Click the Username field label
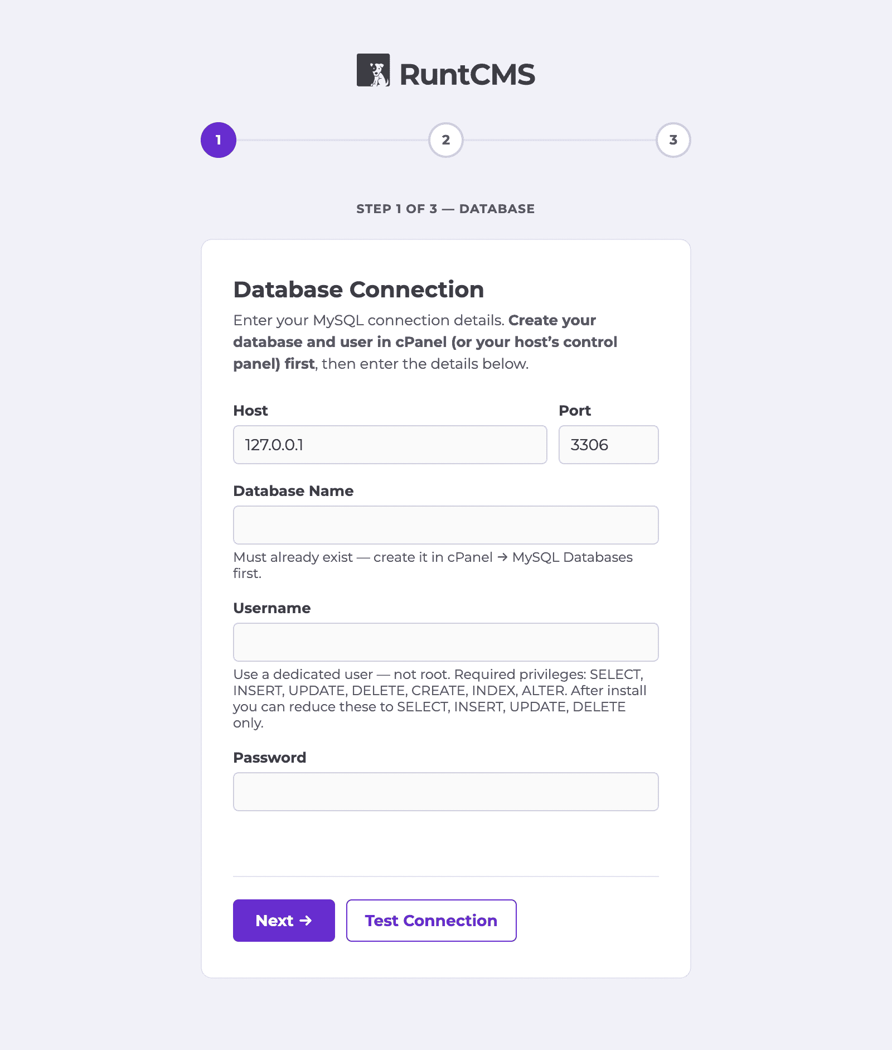Image resolution: width=892 pixels, height=1050 pixels. (272, 608)
